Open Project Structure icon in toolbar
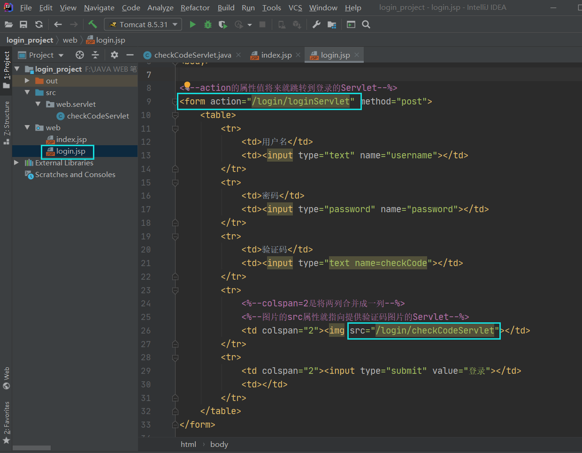The width and height of the screenshot is (582, 453). 332,24
